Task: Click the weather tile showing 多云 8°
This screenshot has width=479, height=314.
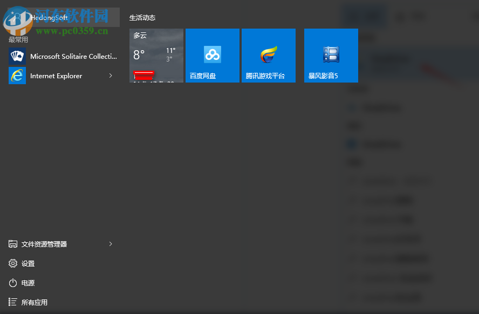Action: (156, 55)
